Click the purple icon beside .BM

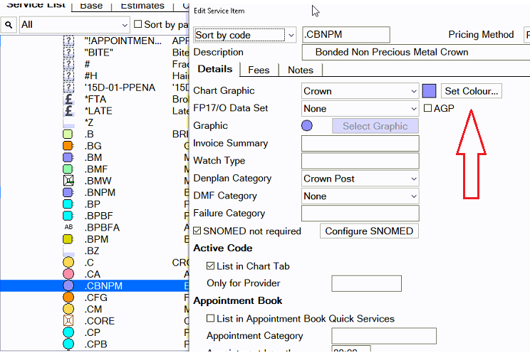pos(68,157)
